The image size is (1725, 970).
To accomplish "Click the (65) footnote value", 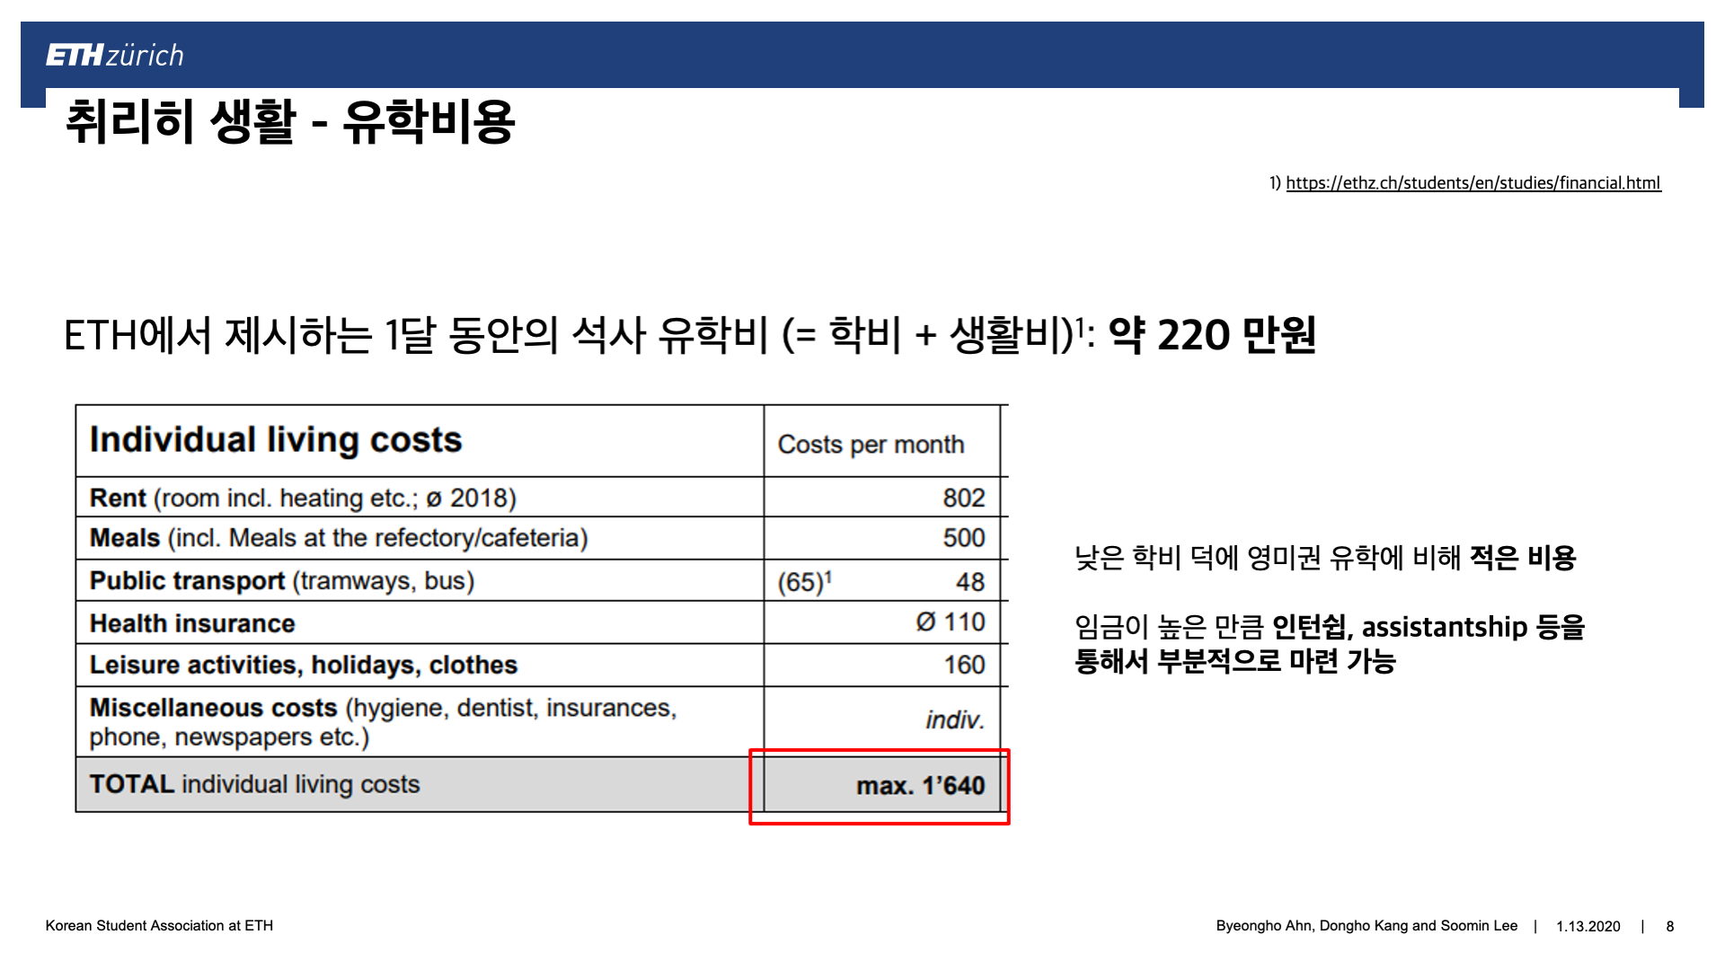I will coord(804,582).
